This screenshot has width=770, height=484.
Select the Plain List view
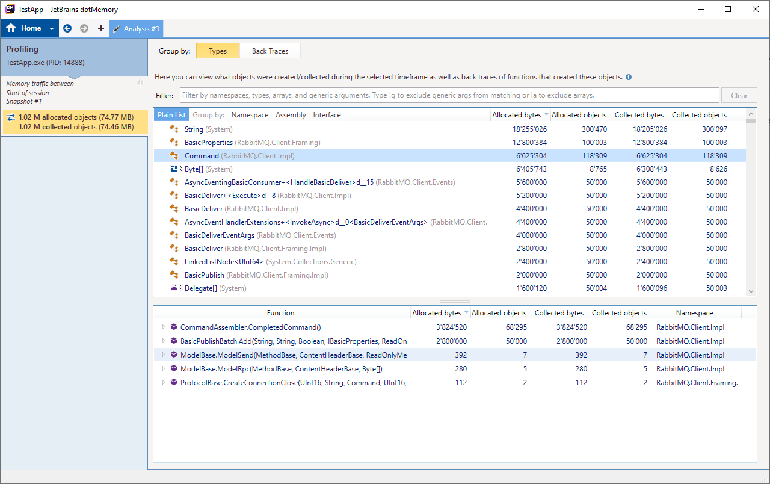[171, 115]
